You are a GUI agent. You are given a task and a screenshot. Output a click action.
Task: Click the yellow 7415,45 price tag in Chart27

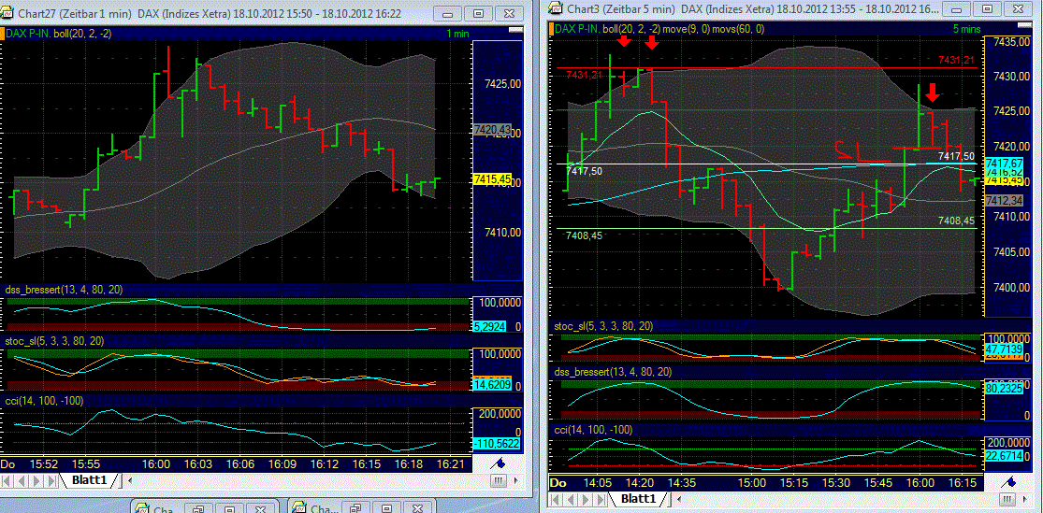coord(492,178)
